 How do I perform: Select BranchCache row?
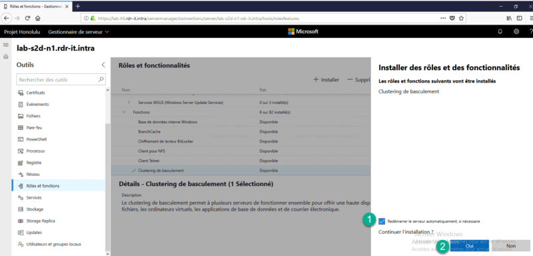click(241, 131)
